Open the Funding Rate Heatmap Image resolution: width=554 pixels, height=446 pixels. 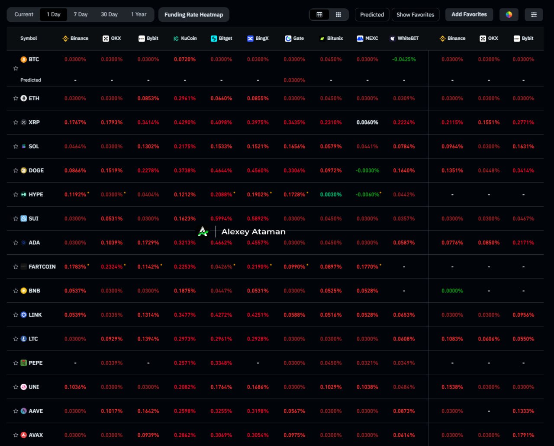[x=194, y=15]
